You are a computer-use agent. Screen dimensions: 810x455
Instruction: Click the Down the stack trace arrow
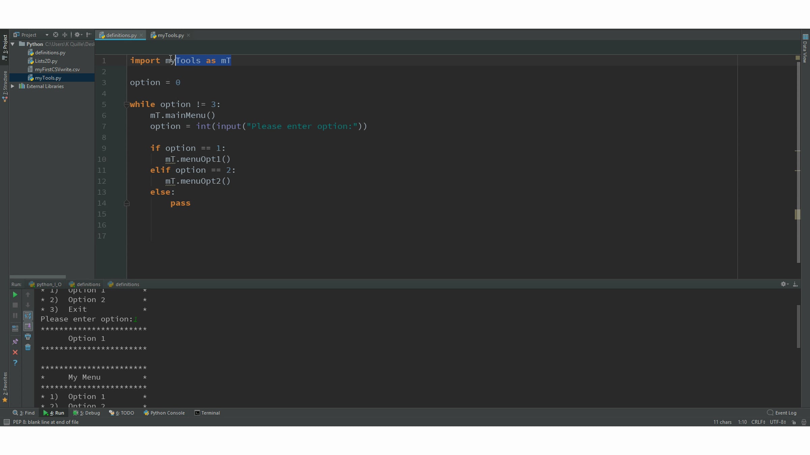(28, 305)
